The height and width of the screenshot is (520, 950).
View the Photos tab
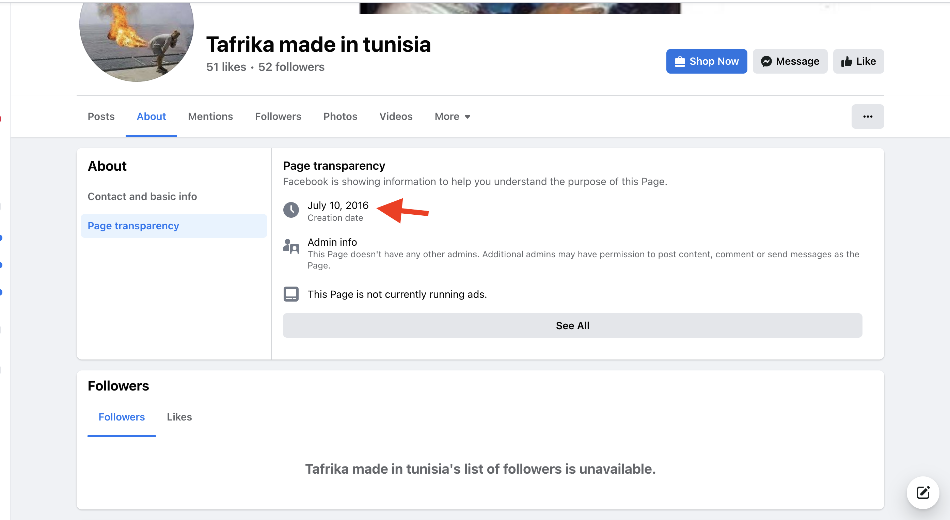pos(340,117)
